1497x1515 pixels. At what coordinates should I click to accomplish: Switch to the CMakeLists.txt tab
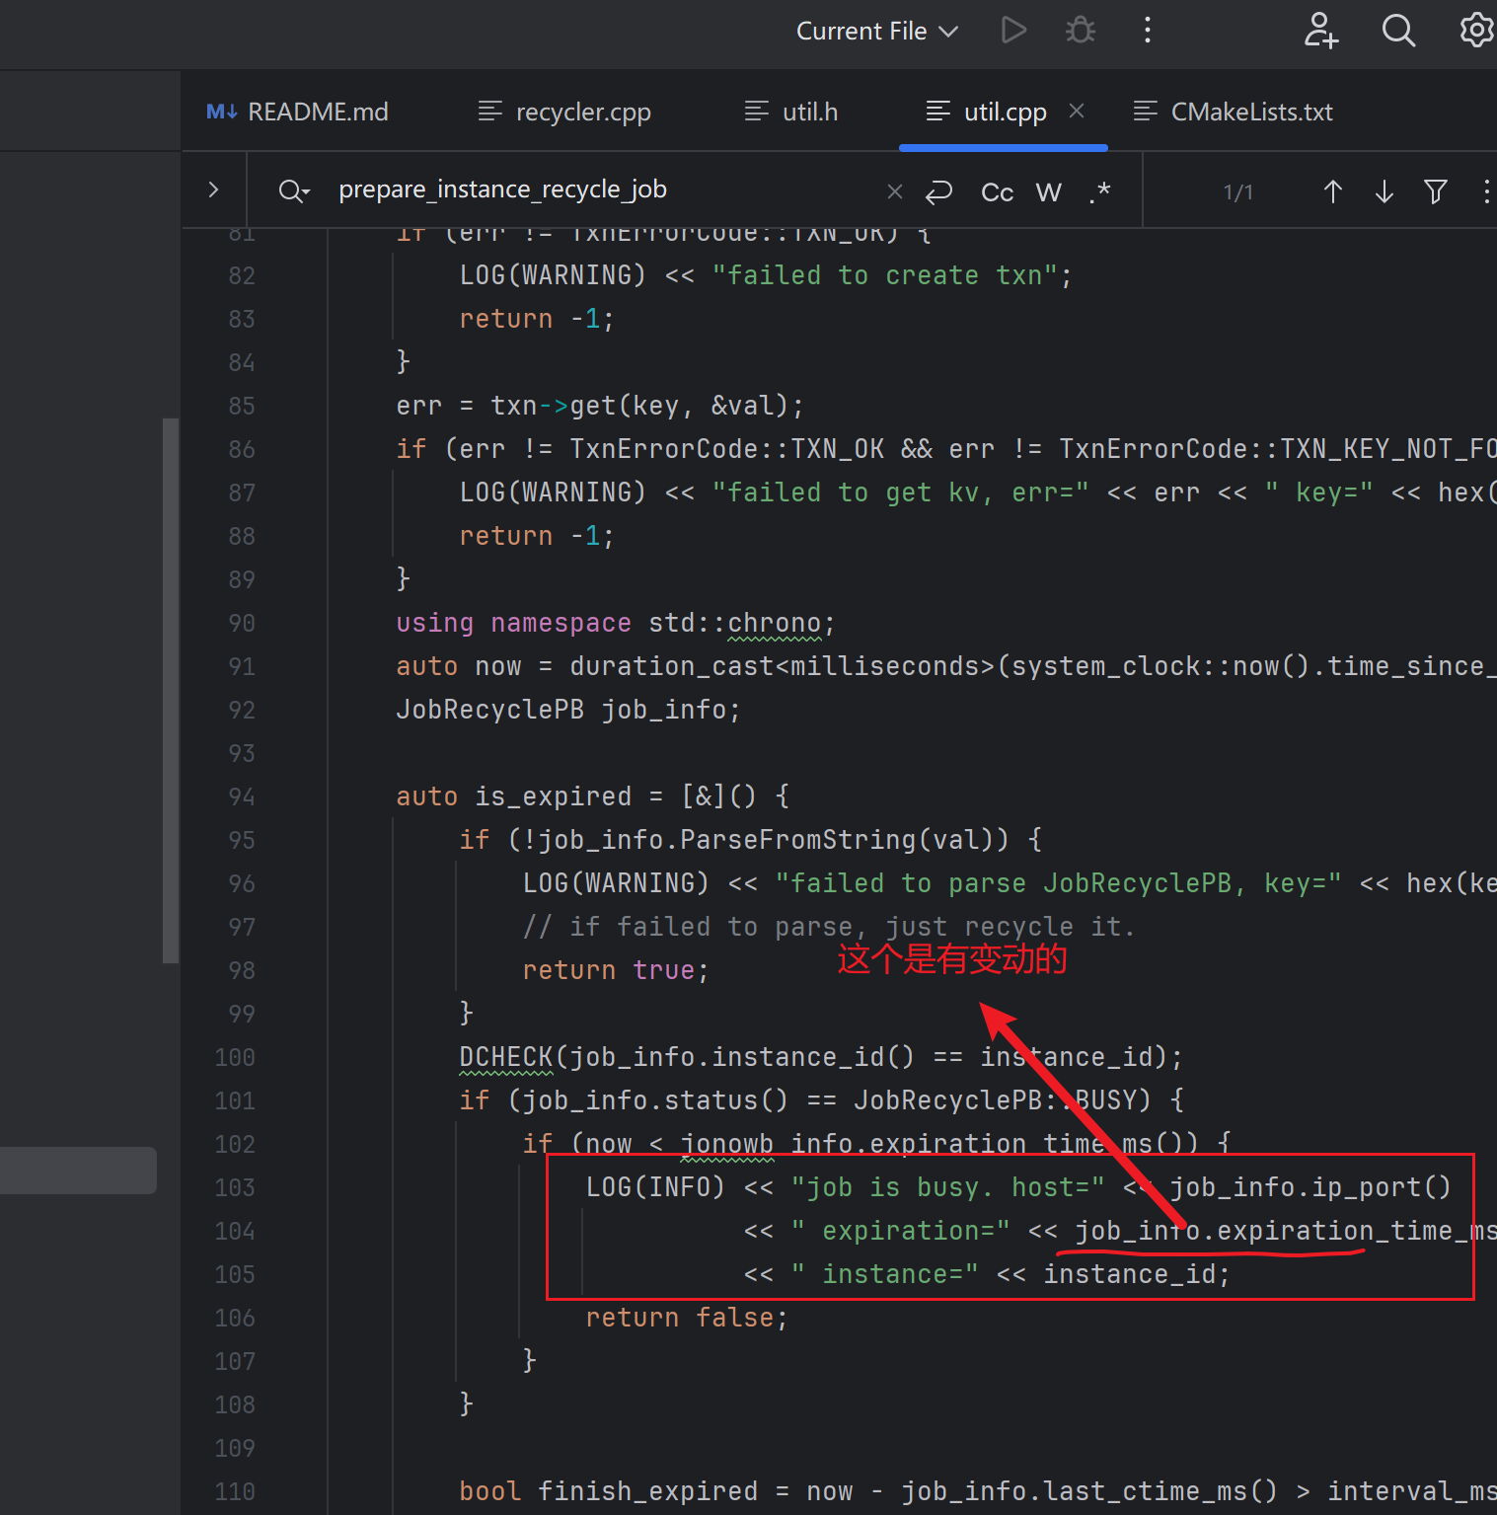[1250, 113]
